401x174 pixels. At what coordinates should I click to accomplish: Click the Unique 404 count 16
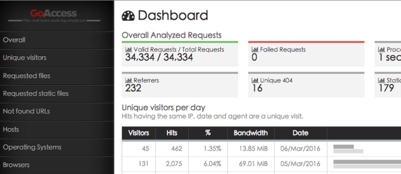point(257,88)
